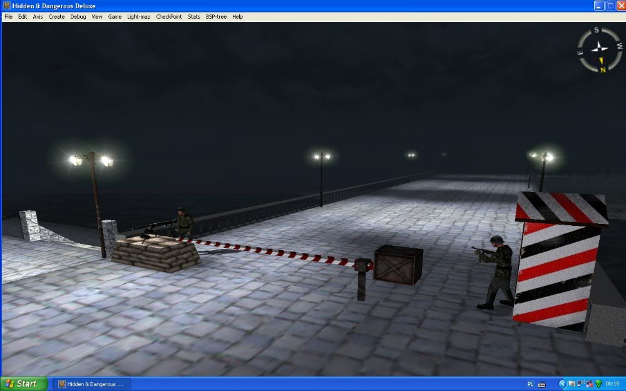
Task: Close the Hidden & Dangerous Deluxe window
Action: [621, 6]
